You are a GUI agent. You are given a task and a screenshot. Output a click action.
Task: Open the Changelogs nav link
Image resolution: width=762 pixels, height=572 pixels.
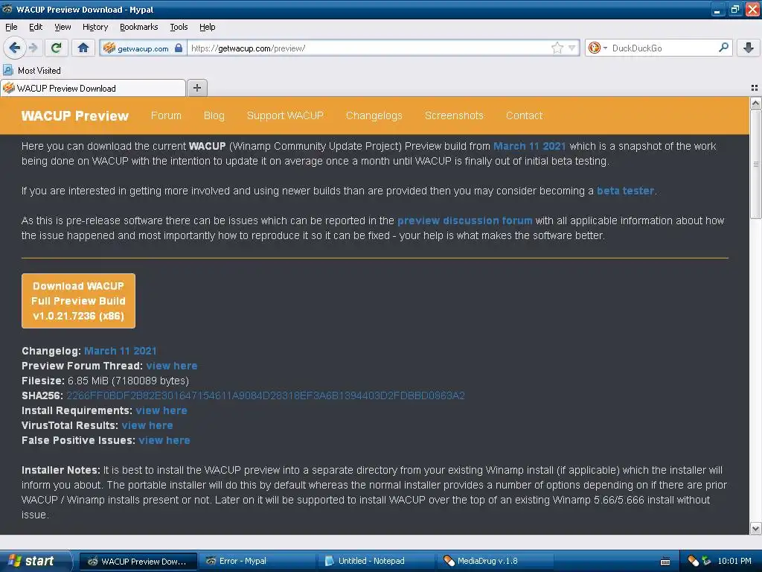374,115
